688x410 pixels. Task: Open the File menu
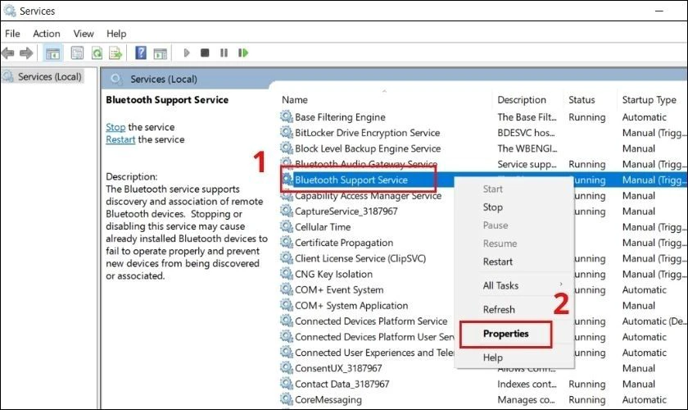point(12,34)
